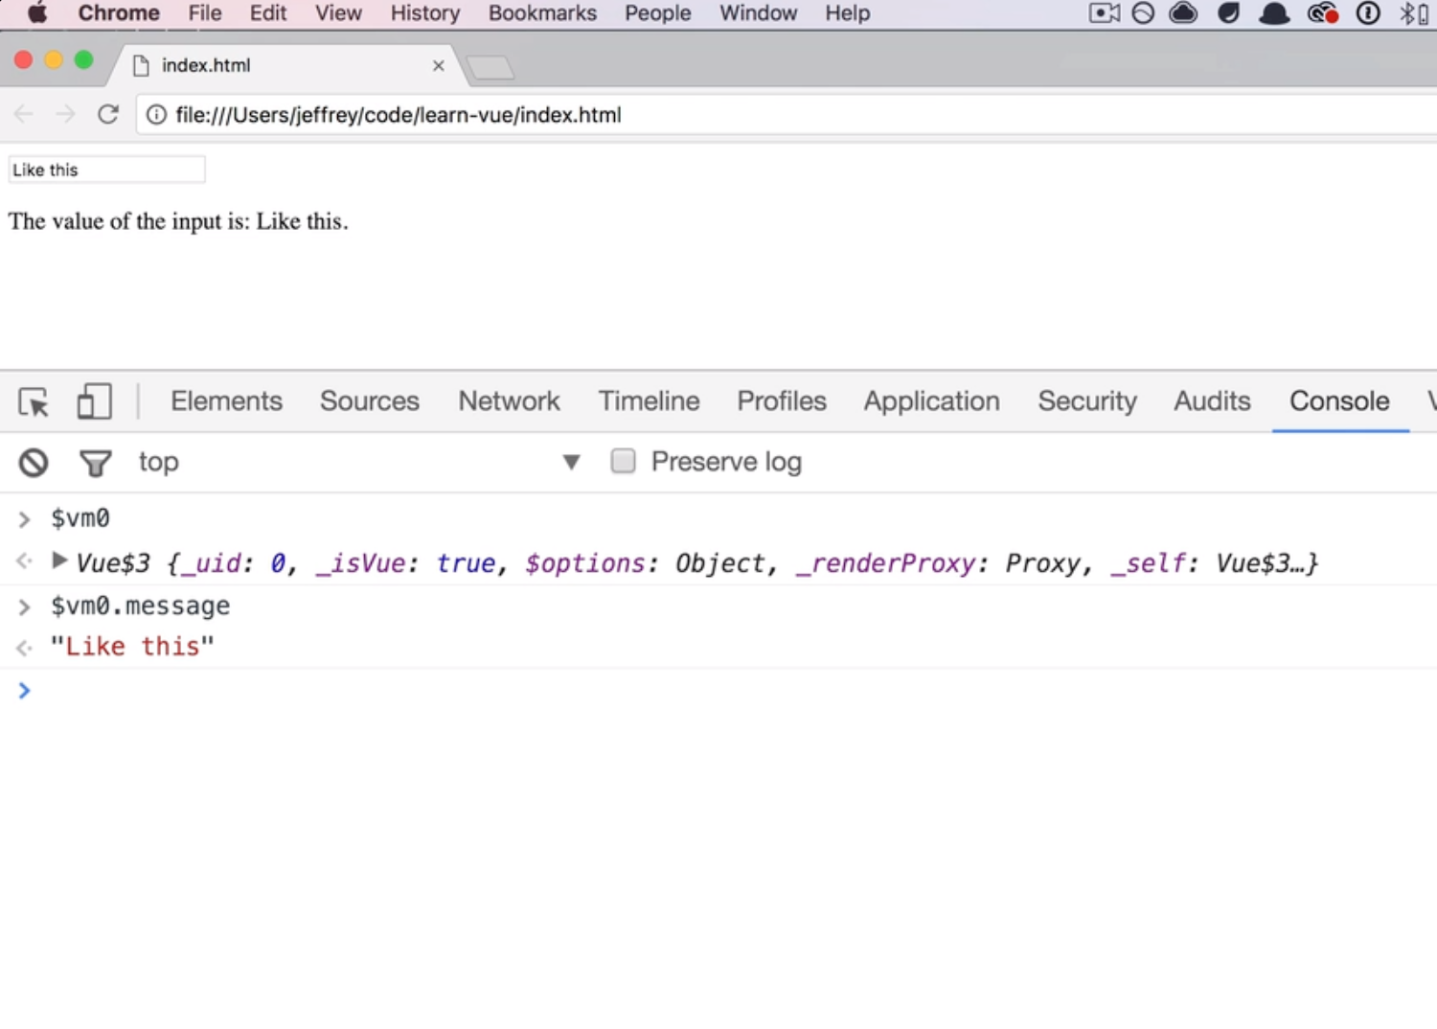Open the console filter funnel icon
Image resolution: width=1437 pixels, height=1029 pixels.
tap(95, 464)
